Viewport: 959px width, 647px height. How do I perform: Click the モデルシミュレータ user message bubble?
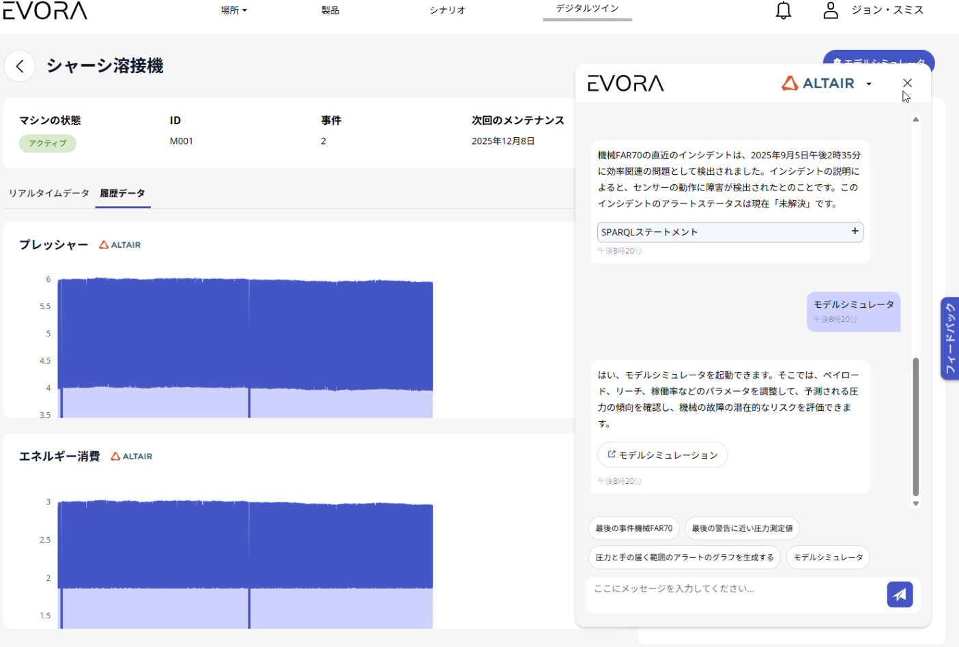(854, 312)
